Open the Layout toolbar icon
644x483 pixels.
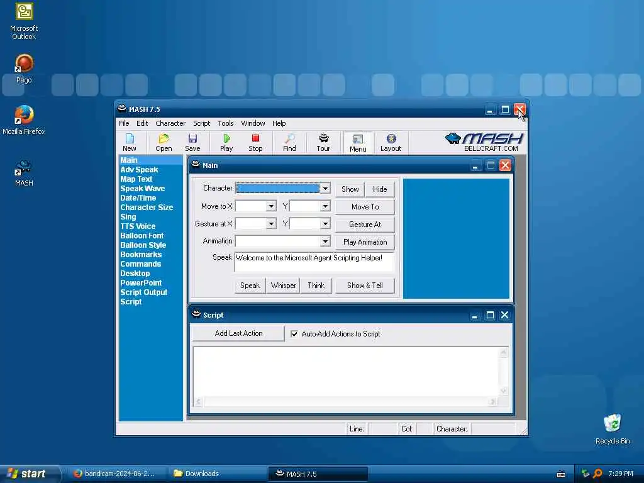(391, 143)
